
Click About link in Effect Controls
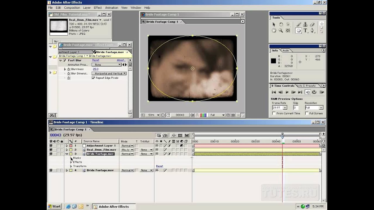(121, 60)
